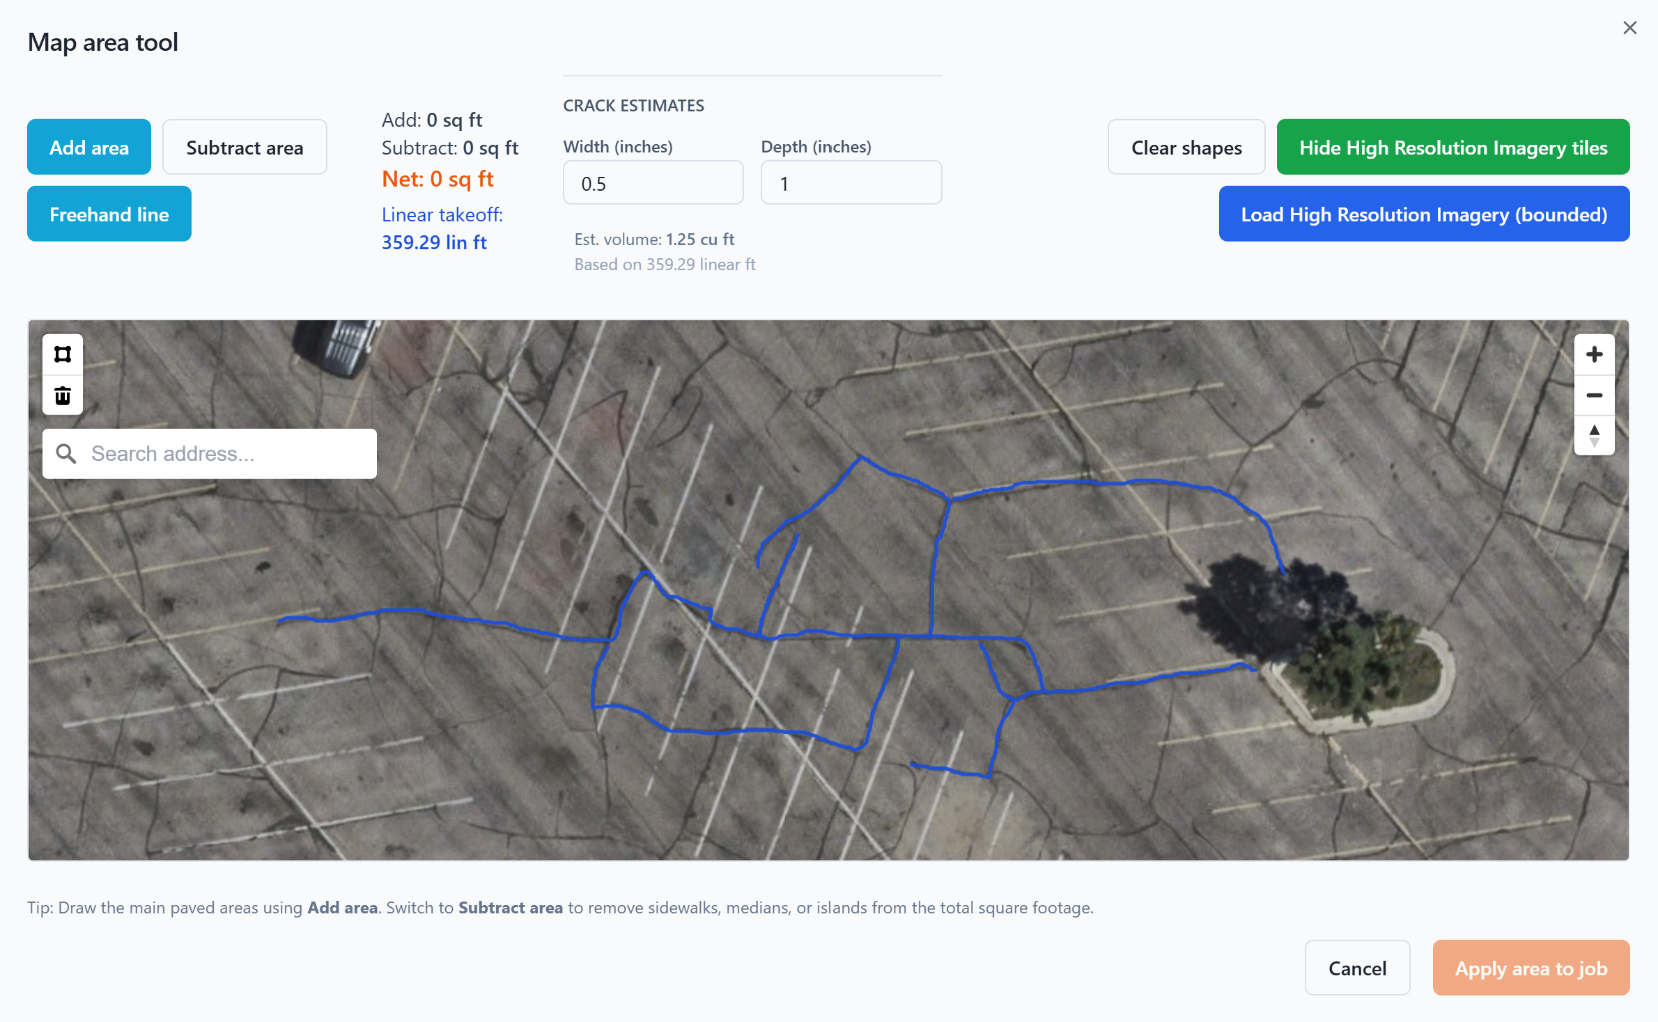Click the trash delete shapes icon
This screenshot has width=1658, height=1022.
(63, 395)
